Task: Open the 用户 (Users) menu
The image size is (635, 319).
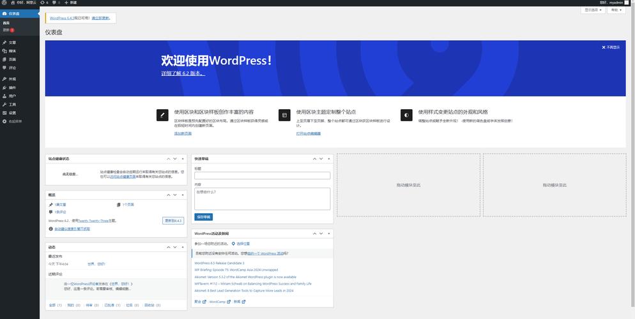Action: 12,96
